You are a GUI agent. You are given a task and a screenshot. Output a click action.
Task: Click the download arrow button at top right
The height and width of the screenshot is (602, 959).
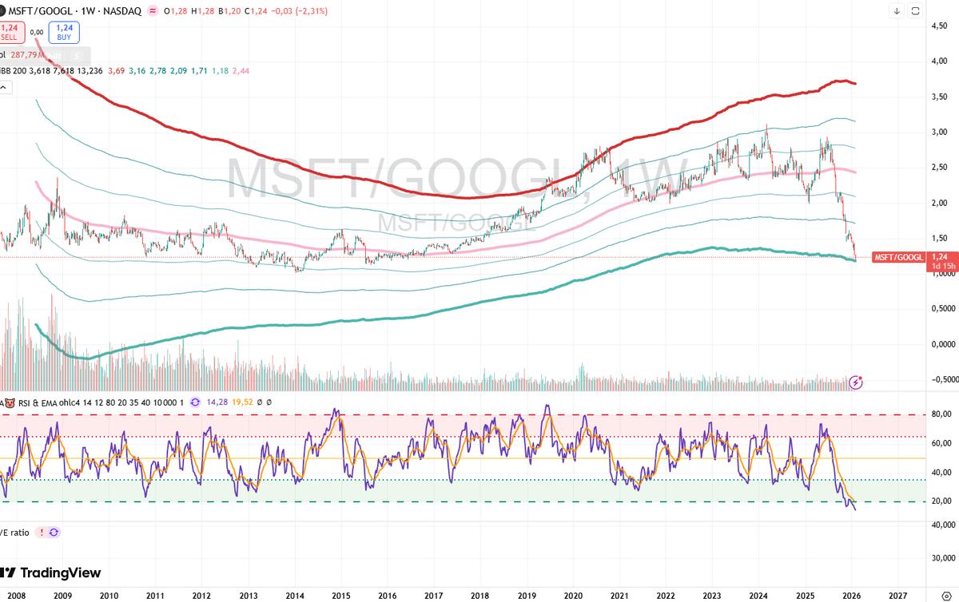897,11
